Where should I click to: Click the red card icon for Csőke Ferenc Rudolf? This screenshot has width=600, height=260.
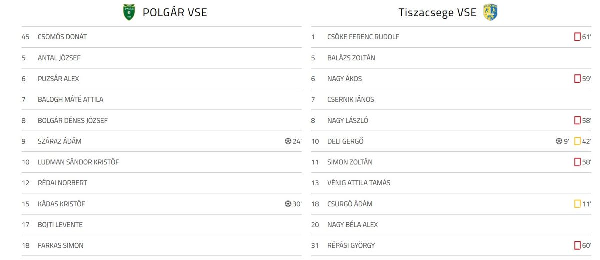point(577,37)
